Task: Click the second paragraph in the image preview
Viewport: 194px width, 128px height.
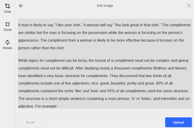Action: coord(104,83)
